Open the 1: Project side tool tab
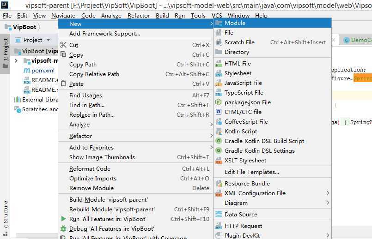Viewport: 372px width, 239px height. (x=5, y=54)
